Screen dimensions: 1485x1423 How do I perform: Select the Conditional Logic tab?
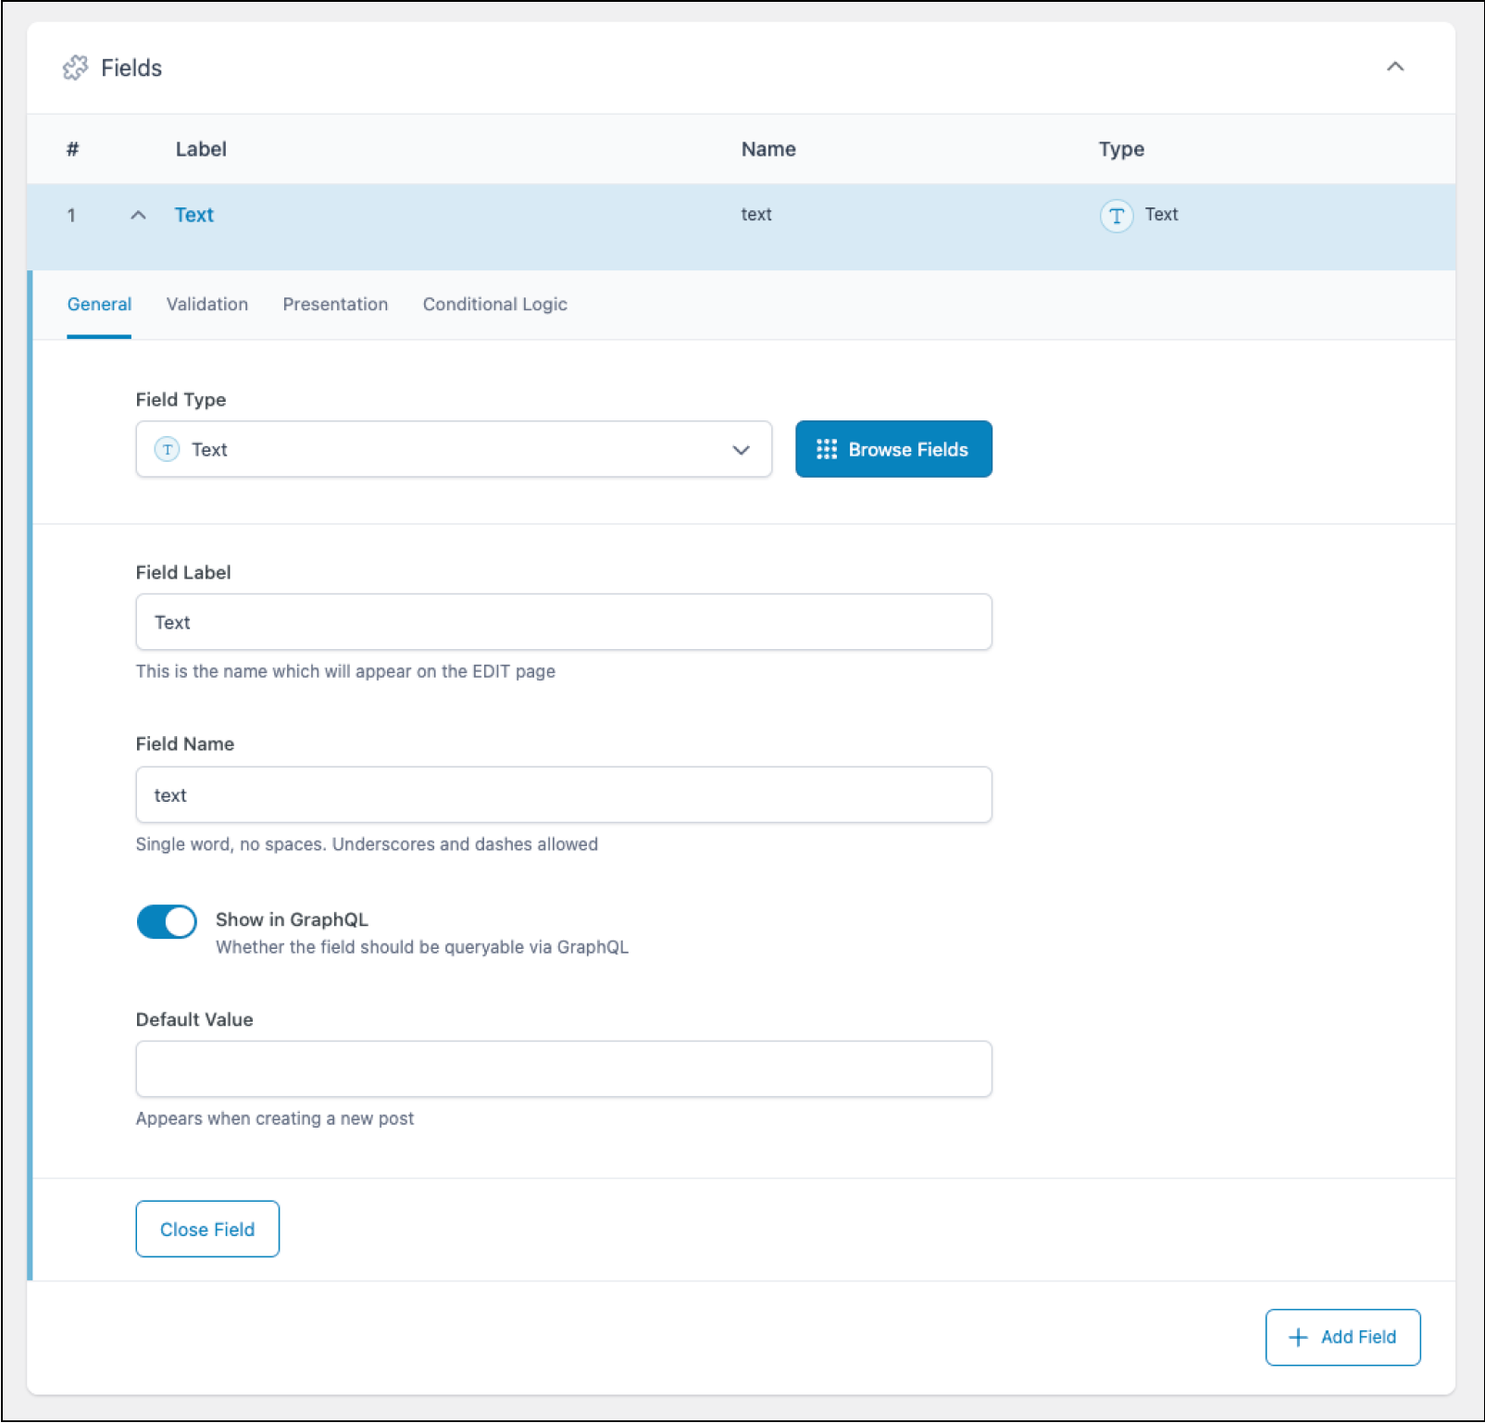(494, 304)
